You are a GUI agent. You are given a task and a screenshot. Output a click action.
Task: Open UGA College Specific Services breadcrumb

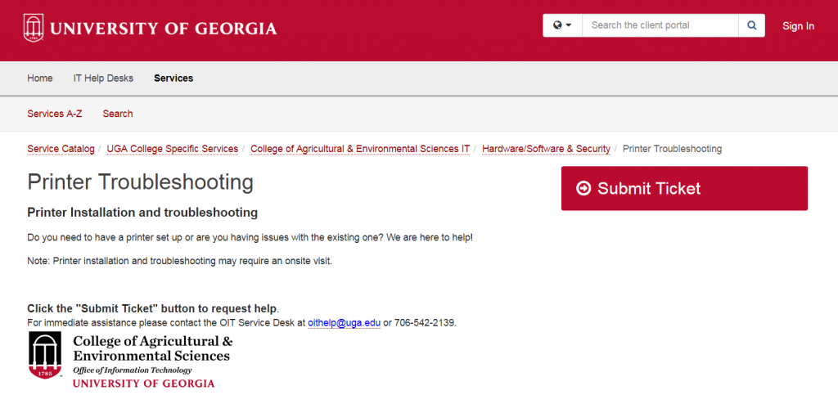tap(173, 149)
